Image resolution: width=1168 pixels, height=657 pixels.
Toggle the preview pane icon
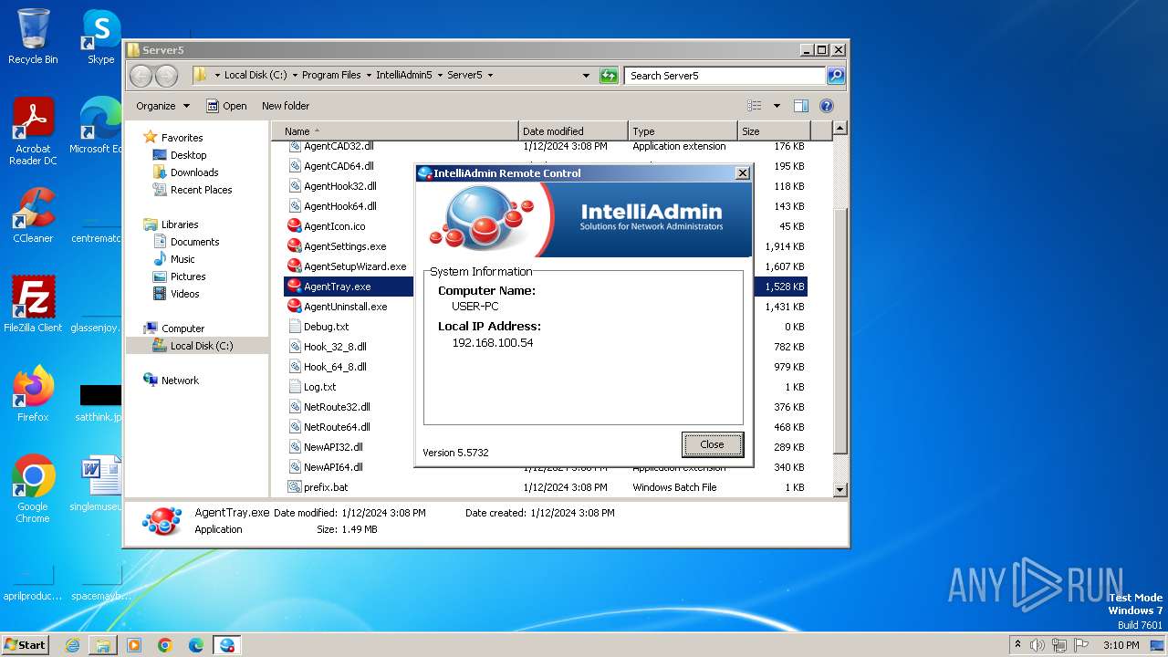click(x=800, y=106)
